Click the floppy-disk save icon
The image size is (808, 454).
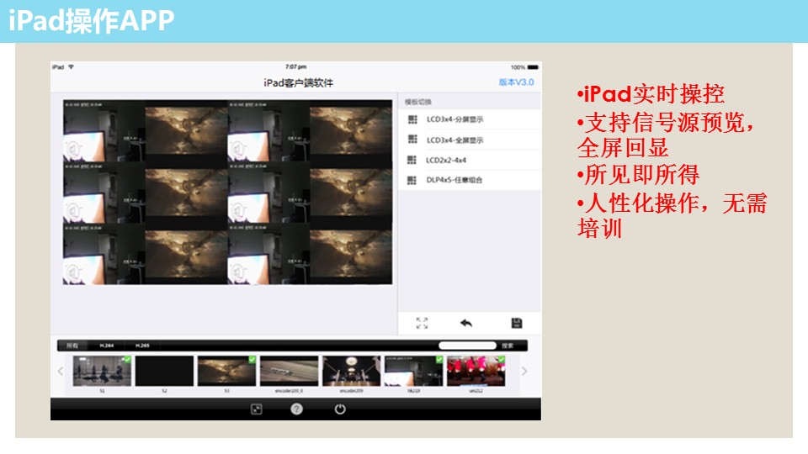516,323
